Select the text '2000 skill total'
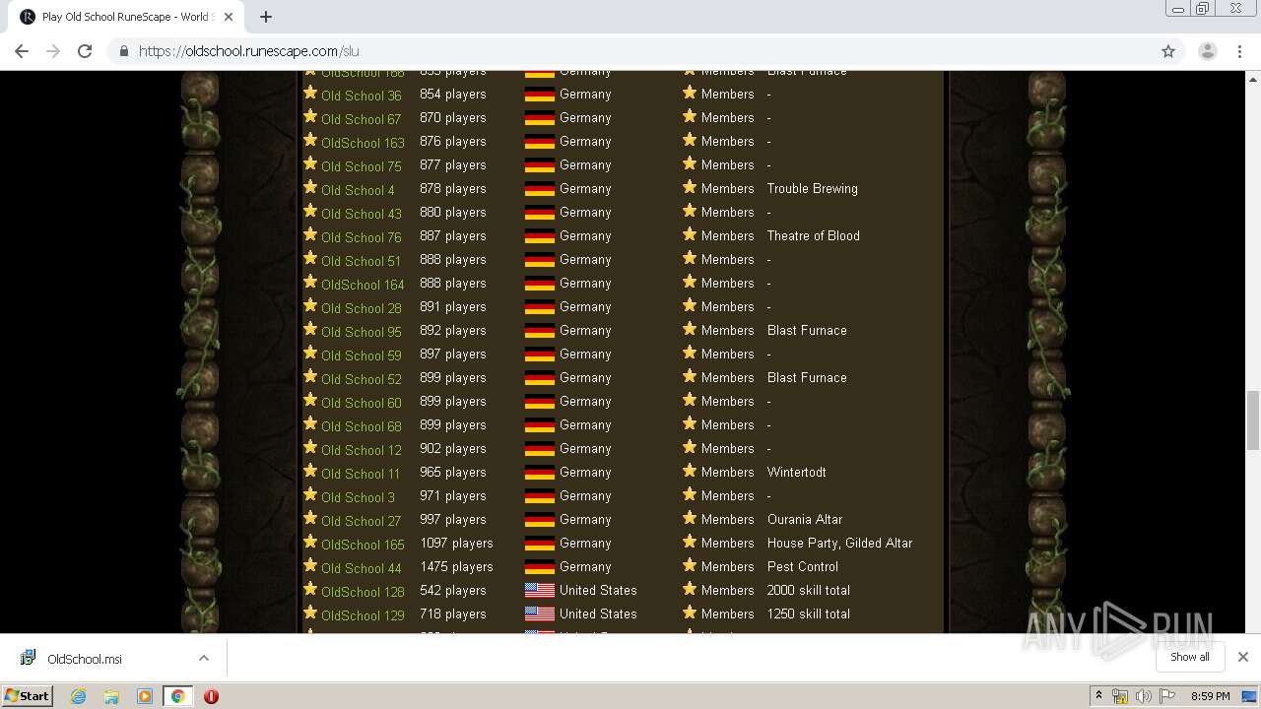Image resolution: width=1261 pixels, height=709 pixels. coord(809,590)
